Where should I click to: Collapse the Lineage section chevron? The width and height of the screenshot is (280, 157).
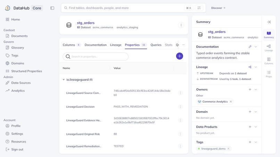(256, 67)
